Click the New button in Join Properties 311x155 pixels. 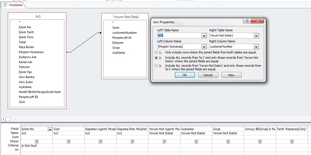[231, 75]
